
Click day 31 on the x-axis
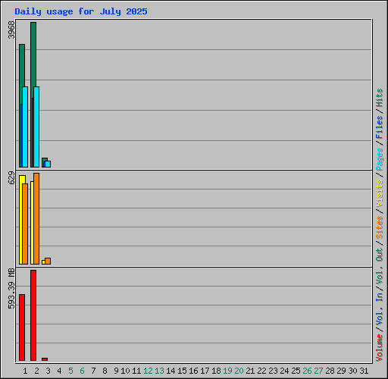[364, 371]
